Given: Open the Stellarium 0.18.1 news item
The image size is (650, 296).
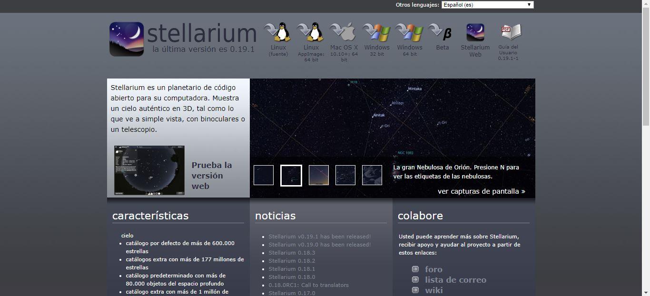Looking at the screenshot, I should (292, 269).
